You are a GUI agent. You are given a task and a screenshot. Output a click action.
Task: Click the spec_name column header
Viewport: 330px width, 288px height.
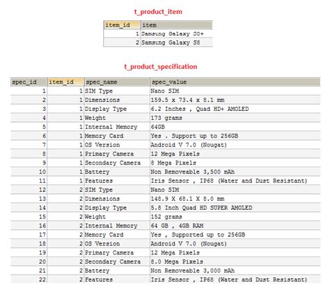(x=117, y=82)
